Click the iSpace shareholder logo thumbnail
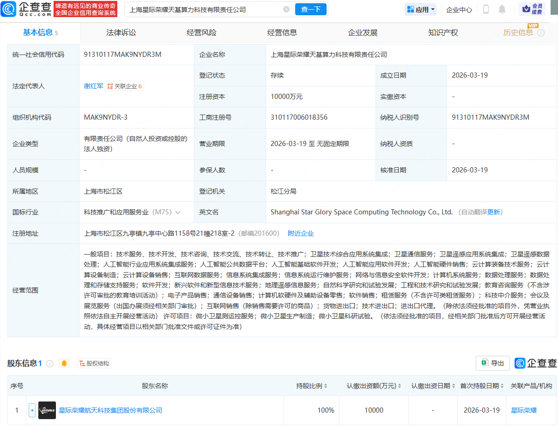This screenshot has height=426, width=558. (47, 410)
